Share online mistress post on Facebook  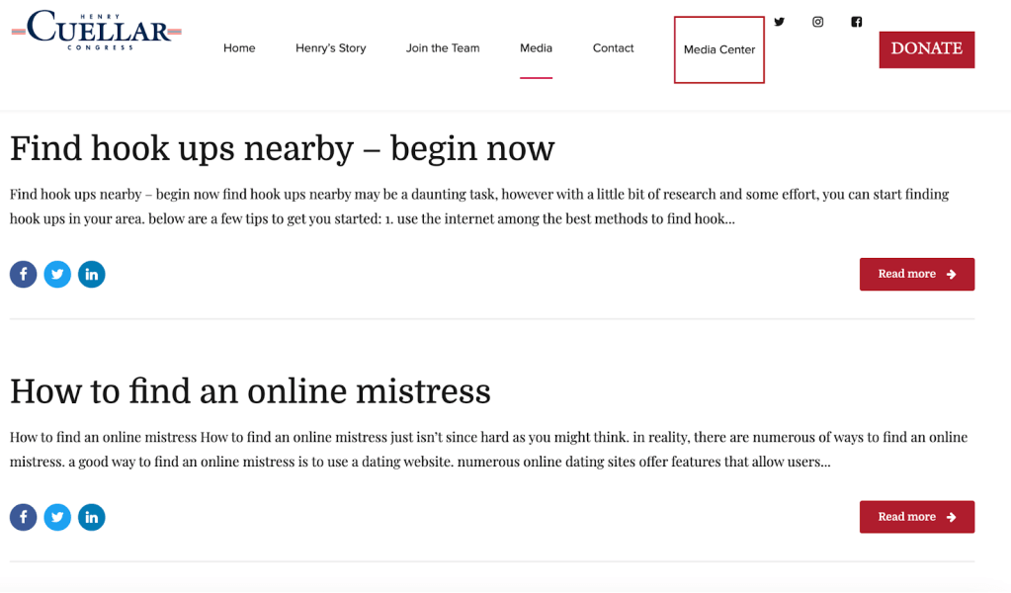(23, 518)
